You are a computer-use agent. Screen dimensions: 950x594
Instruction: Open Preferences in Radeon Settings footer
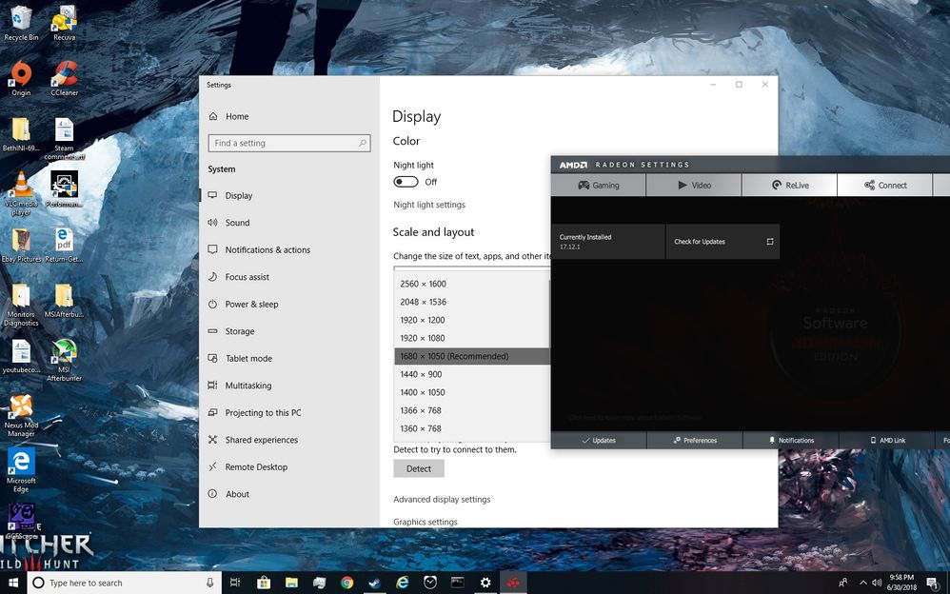pos(695,440)
